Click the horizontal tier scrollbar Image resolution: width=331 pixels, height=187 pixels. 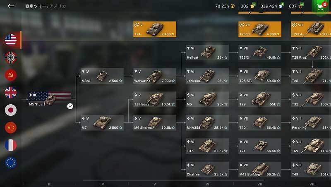point(173,180)
